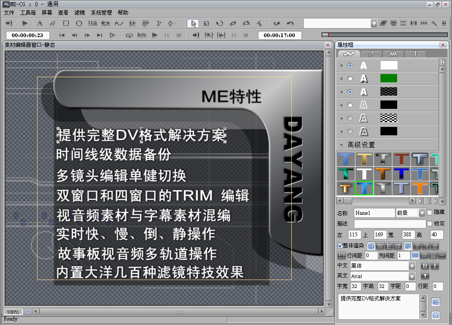
Task: Open the 中文 font dropdown (黑体)
Action: [412, 266]
